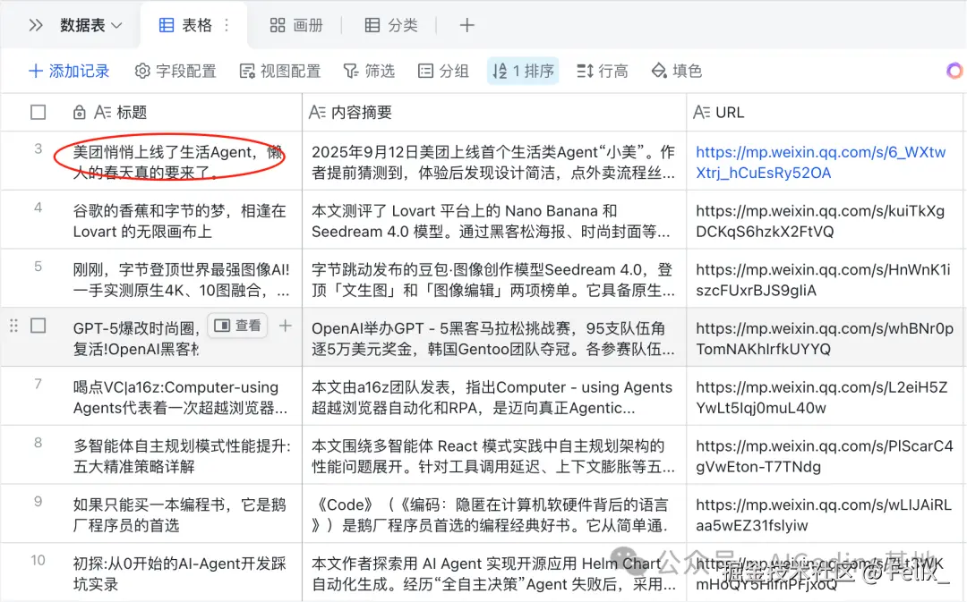Image resolution: width=967 pixels, height=602 pixels.
Task: Click the 内容摘要 column header
Action: pos(494,112)
